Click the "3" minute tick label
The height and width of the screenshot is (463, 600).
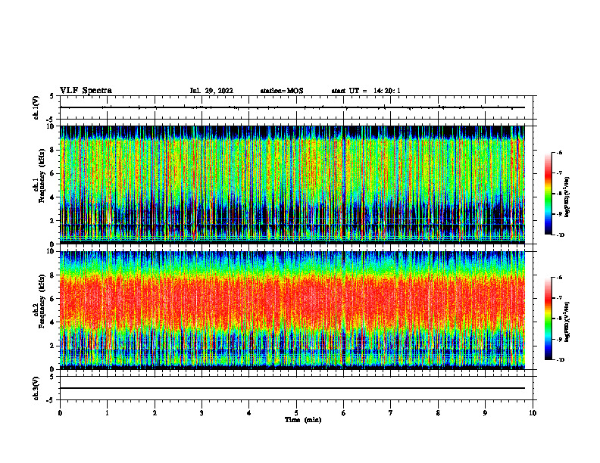(202, 413)
